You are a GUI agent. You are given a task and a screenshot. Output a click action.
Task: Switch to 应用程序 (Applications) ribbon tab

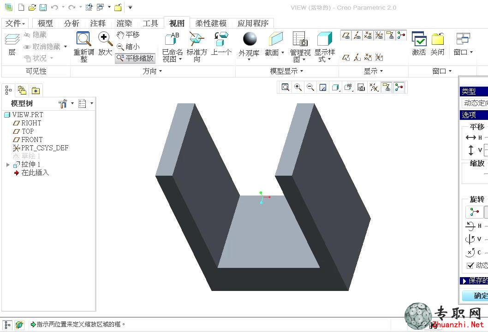point(253,24)
